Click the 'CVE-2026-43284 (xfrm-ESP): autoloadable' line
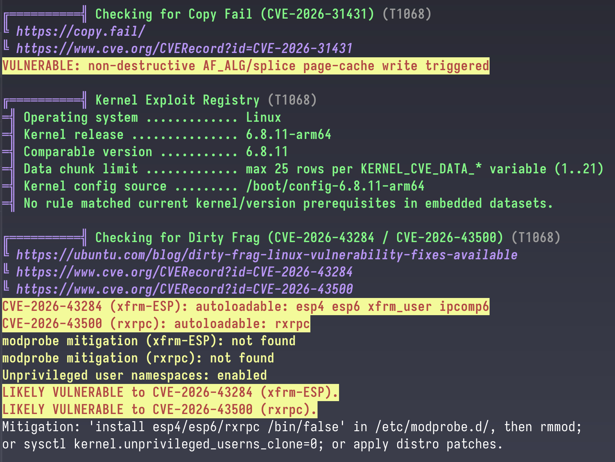615x462 pixels. [246, 307]
